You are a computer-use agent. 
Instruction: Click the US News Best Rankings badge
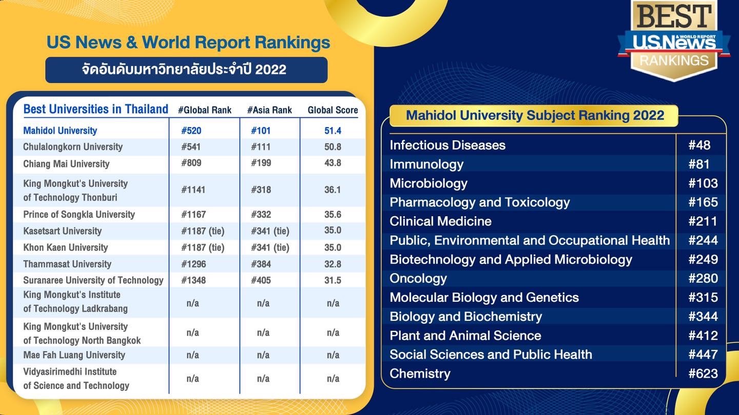(673, 41)
